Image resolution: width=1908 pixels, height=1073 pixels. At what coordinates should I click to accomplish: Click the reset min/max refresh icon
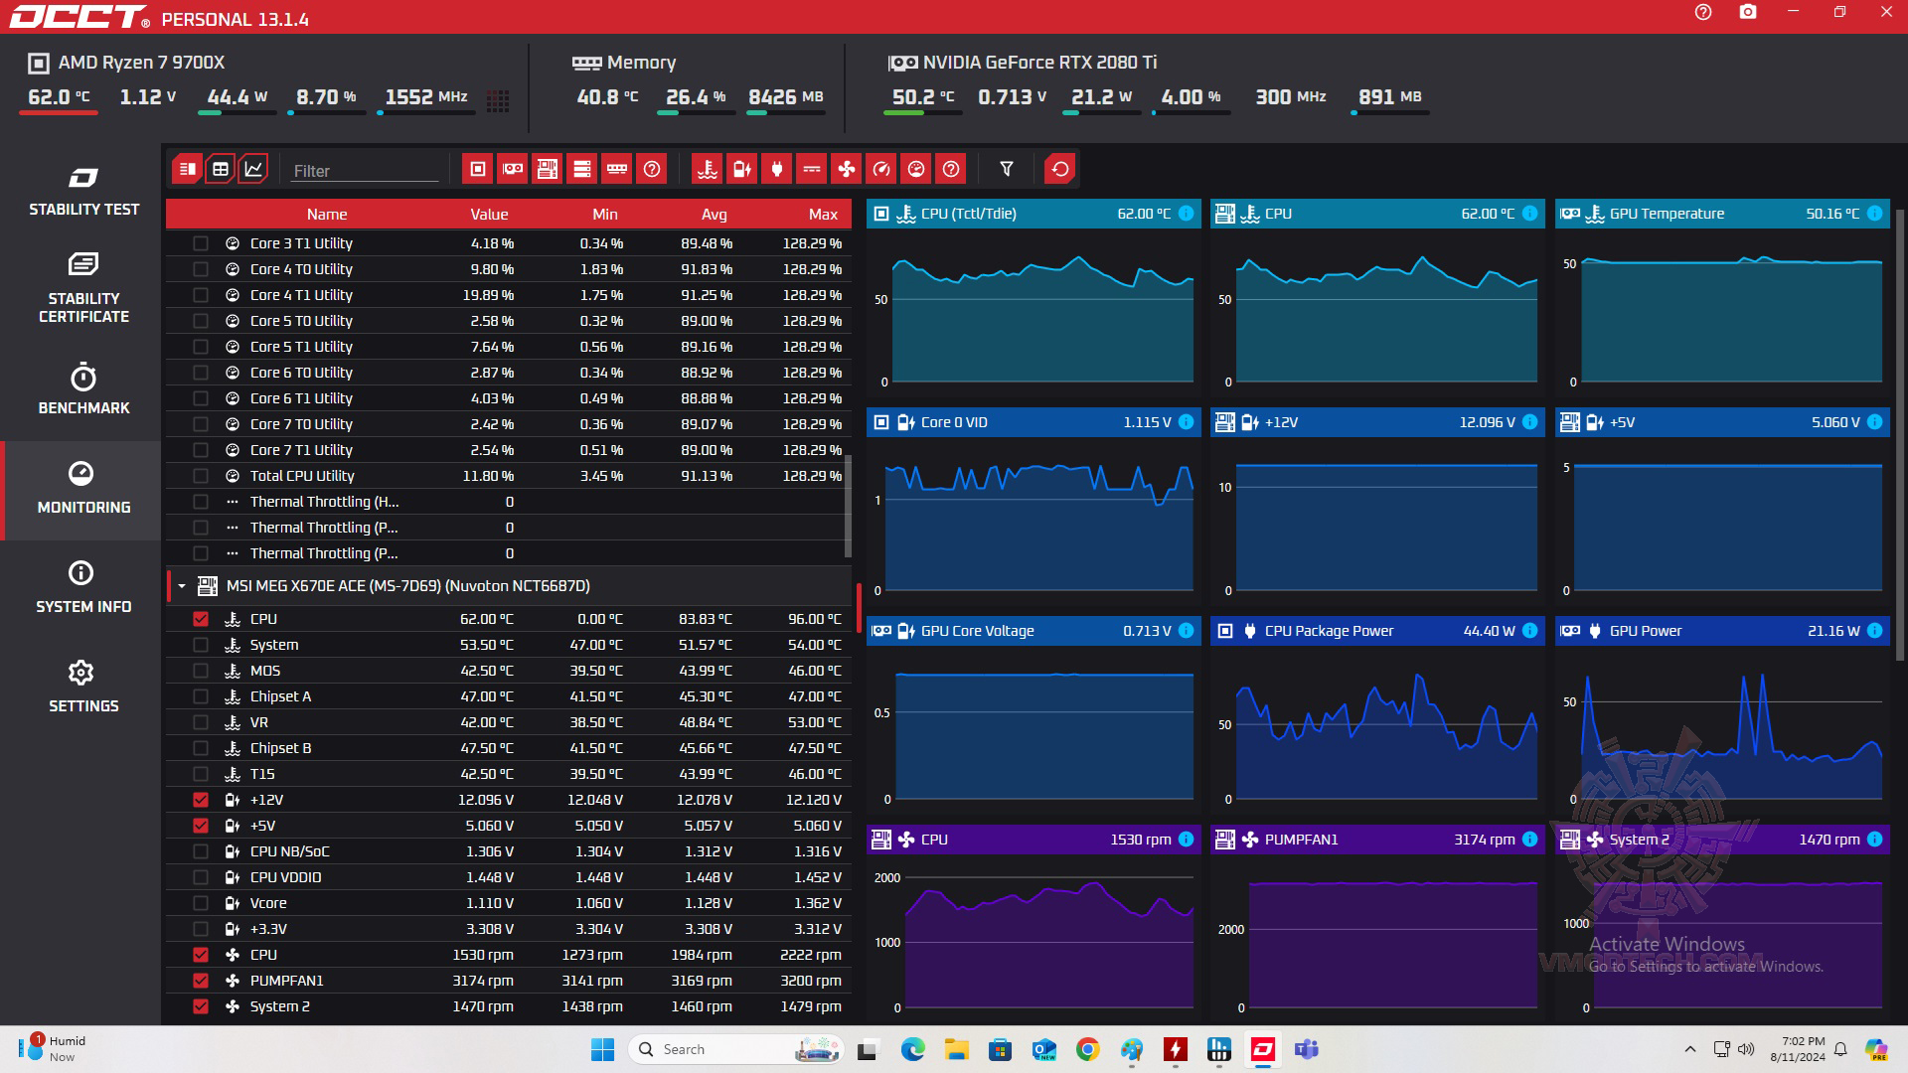[1060, 169]
